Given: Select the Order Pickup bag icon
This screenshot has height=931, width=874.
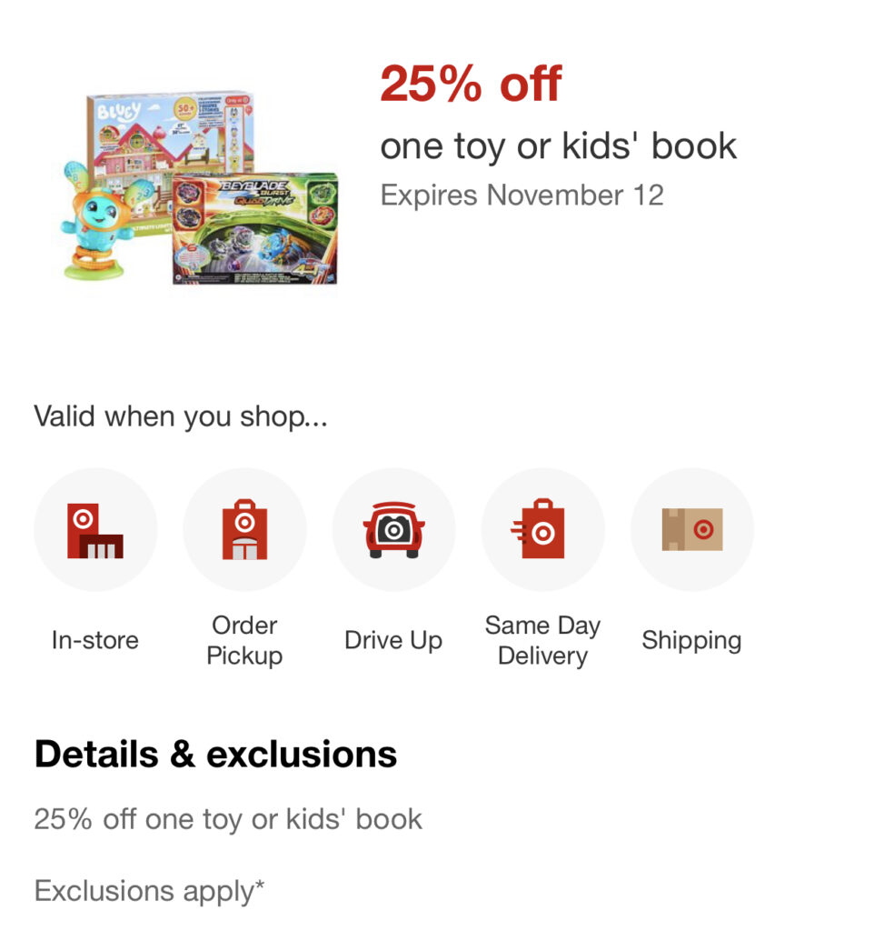Looking at the screenshot, I should click(x=244, y=530).
